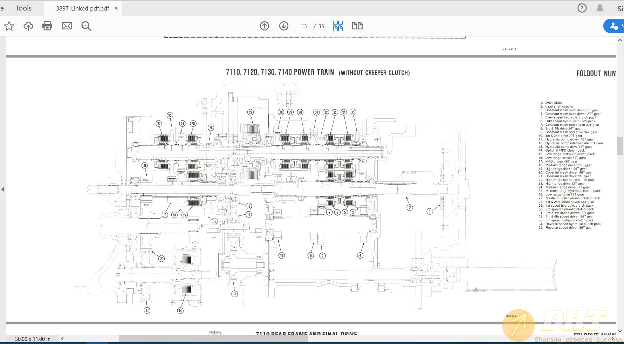624x344 pixels.
Task: Switch to the 3897-Linked pdf.pdf tab
Action: coord(82,8)
